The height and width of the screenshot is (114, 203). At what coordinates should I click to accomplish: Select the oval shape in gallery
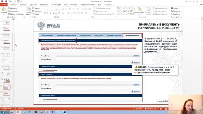[x=128, y=8]
